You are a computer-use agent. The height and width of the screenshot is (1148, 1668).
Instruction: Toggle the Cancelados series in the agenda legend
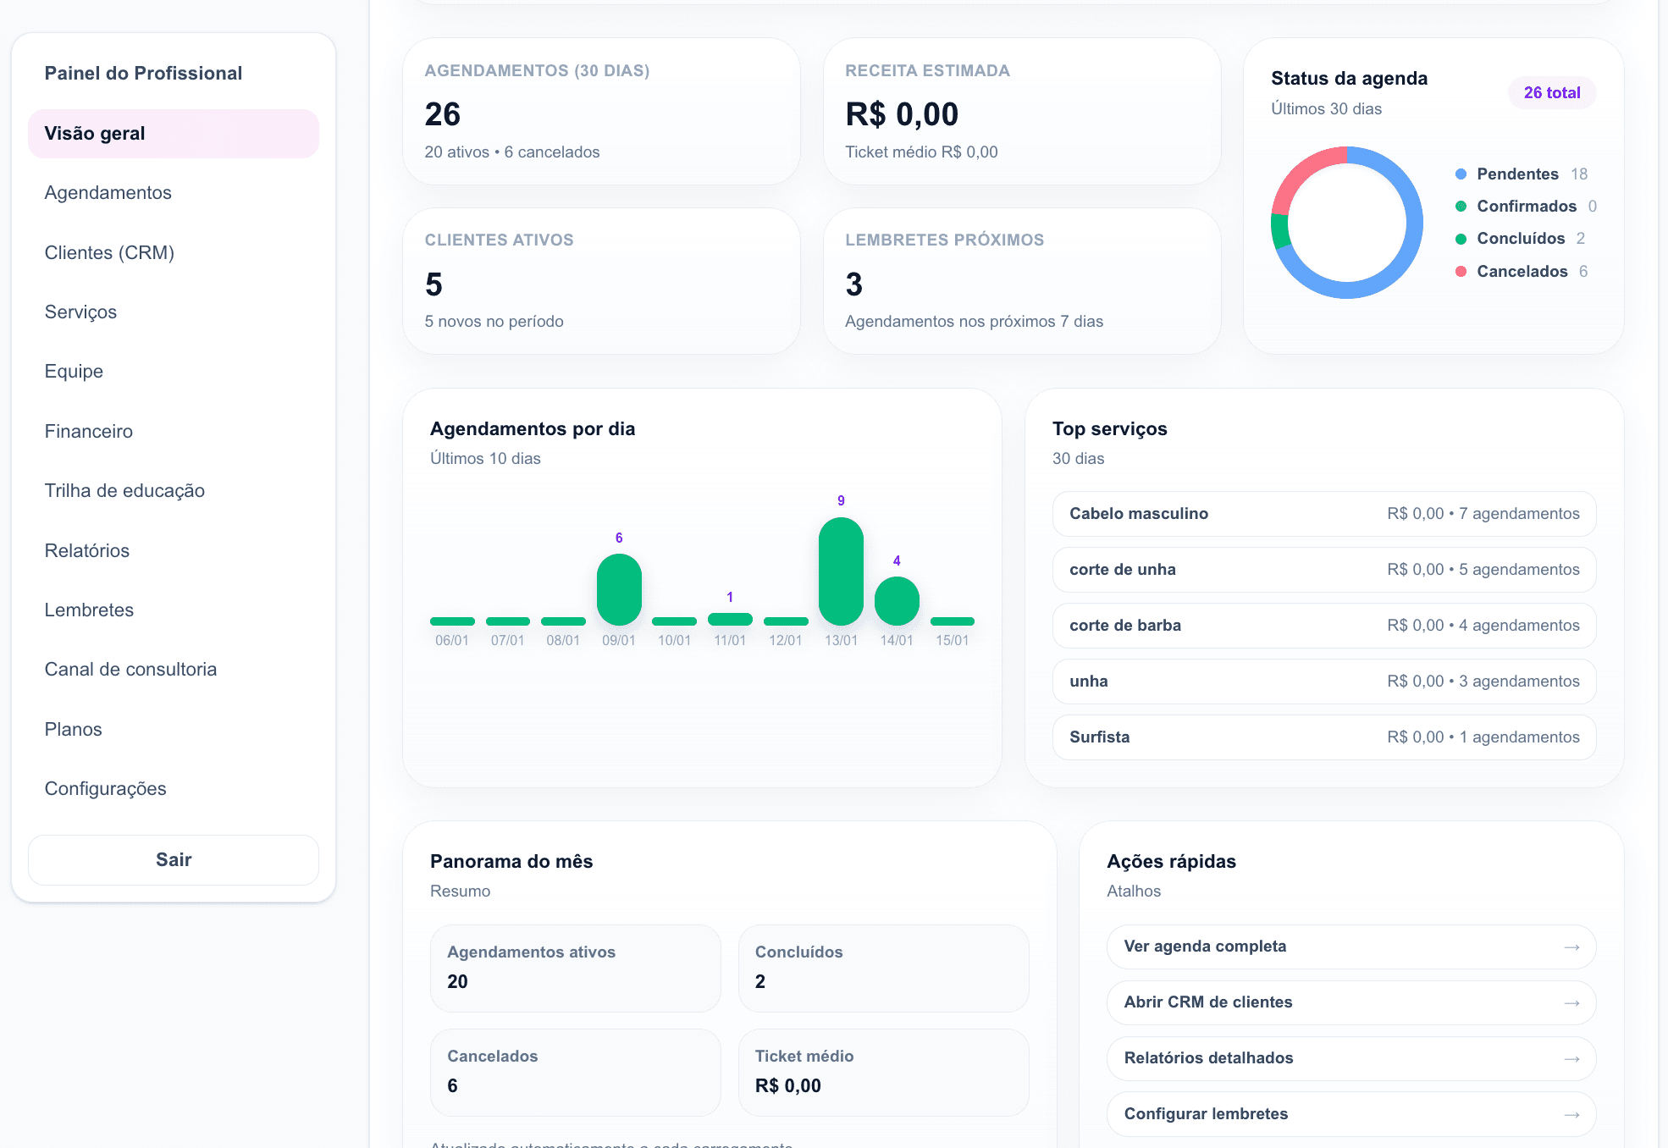1522,271
